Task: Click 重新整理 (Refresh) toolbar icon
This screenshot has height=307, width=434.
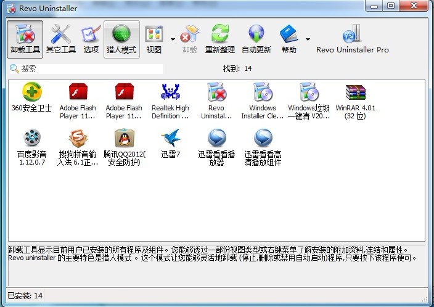Action: click(x=219, y=39)
